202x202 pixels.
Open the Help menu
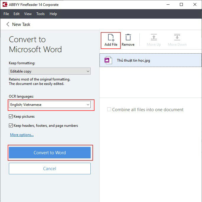click(x=53, y=14)
